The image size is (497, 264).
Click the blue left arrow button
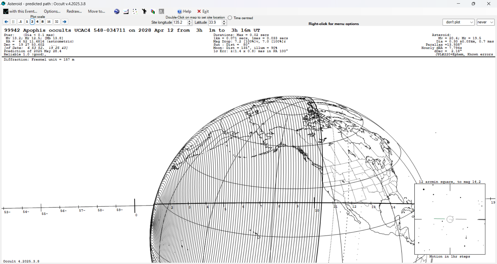6,22
